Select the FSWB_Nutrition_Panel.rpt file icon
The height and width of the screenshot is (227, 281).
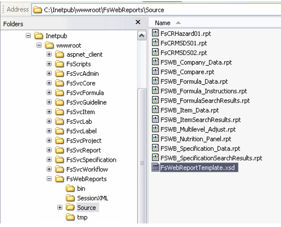(x=155, y=139)
